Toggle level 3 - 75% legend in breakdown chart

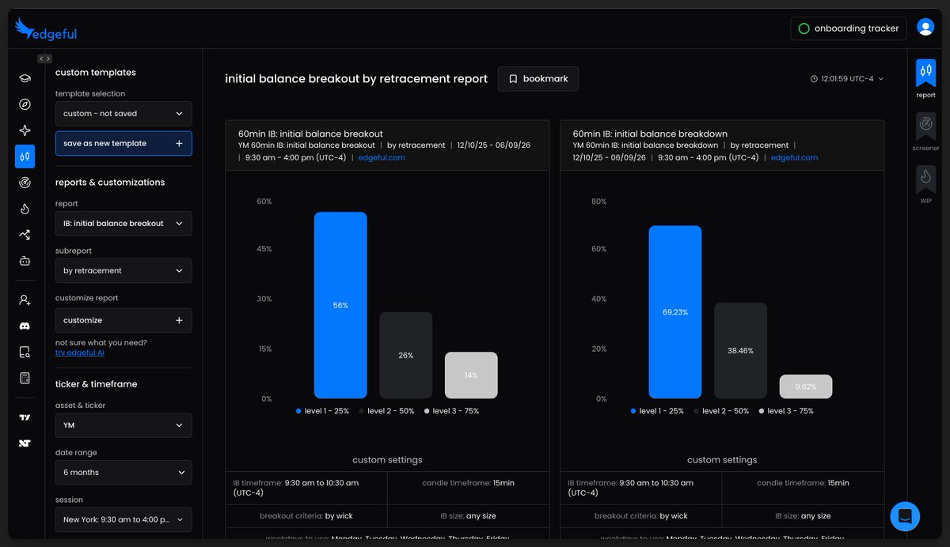tap(786, 411)
